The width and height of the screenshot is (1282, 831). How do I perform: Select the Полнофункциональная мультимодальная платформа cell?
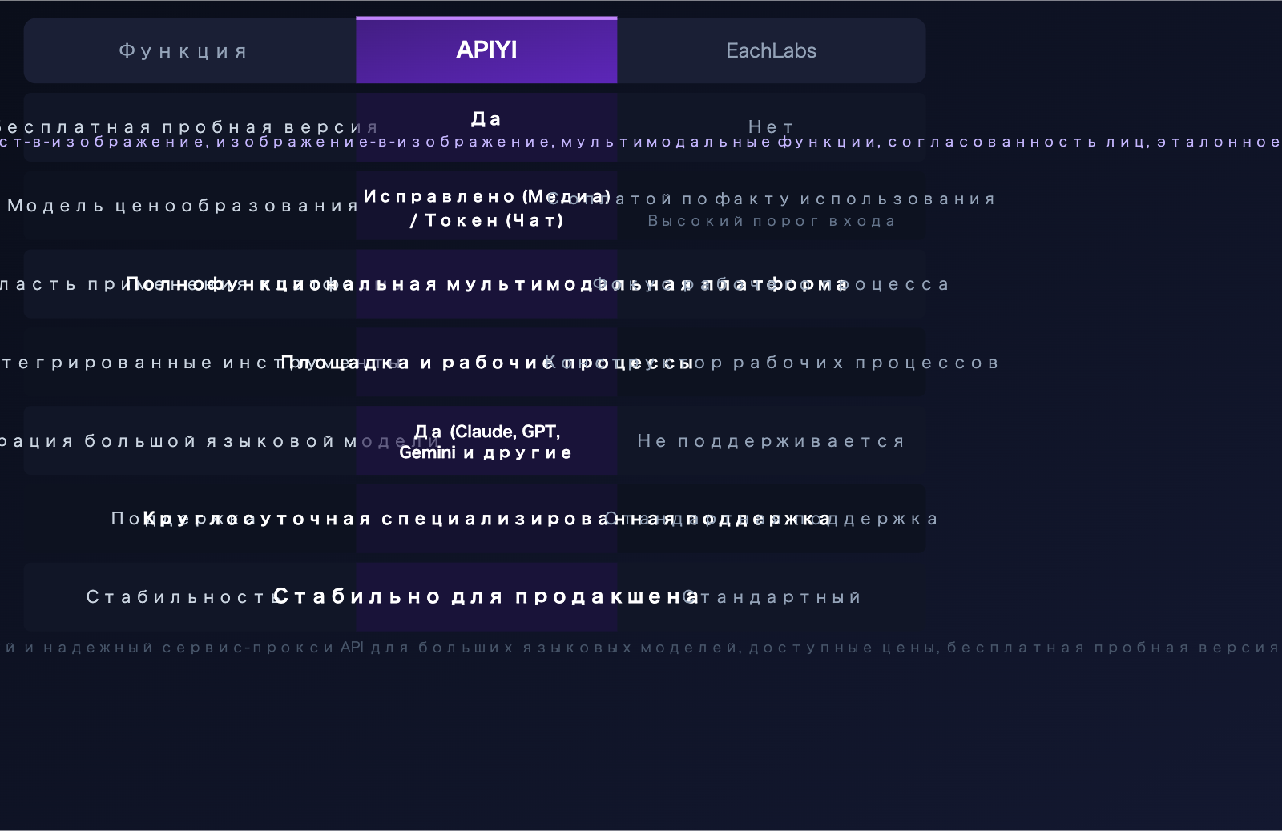486,283
